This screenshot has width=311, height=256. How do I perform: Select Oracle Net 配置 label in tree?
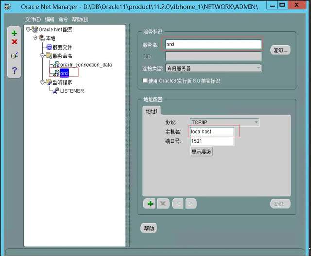point(55,30)
